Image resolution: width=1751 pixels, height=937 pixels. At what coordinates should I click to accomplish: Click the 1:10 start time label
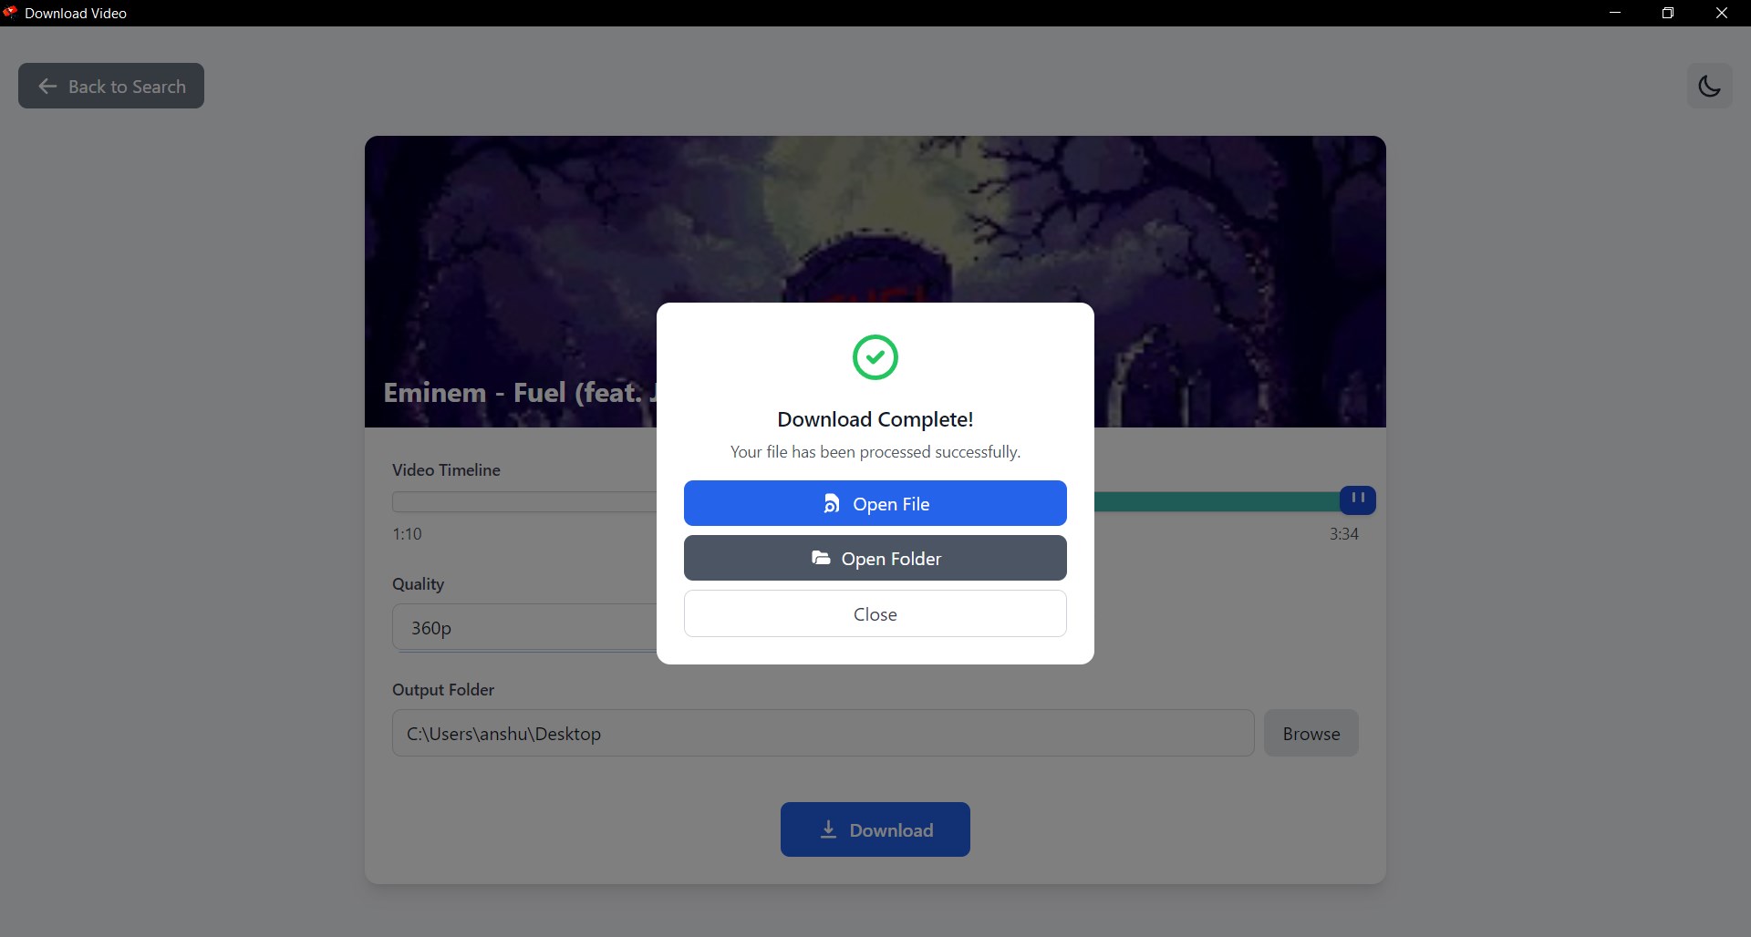(407, 534)
